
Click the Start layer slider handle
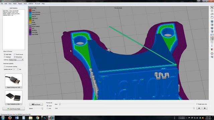(x=60, y=104)
